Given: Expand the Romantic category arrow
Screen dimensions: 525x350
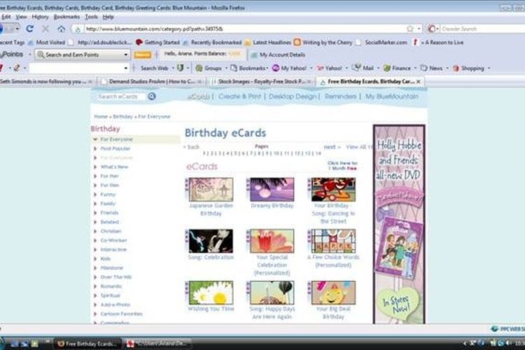Looking at the screenshot, I should tap(95, 286).
